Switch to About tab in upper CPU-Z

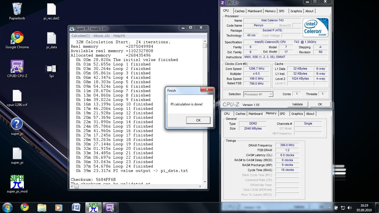309,11
